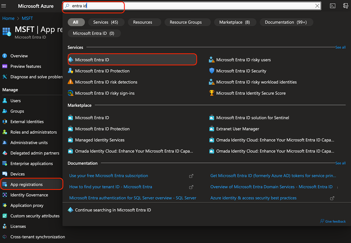The height and width of the screenshot is (243, 351).
Task: Click the Roles and administrators icon
Action: point(5,132)
